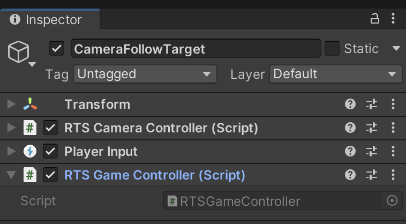Expand the Transform component foldout
Viewport: 406px width, 224px height.
(x=11, y=104)
